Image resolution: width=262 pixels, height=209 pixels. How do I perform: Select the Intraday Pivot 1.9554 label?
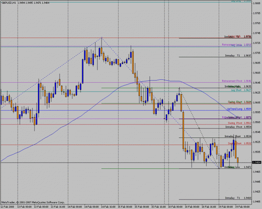point(238,127)
